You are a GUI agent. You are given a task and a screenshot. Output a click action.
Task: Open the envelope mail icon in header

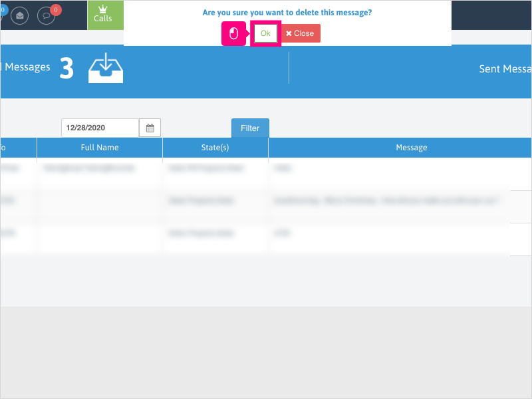tap(20, 15)
